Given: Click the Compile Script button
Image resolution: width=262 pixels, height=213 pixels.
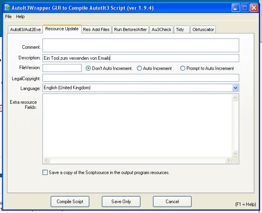Looking at the screenshot, I should [70, 202].
